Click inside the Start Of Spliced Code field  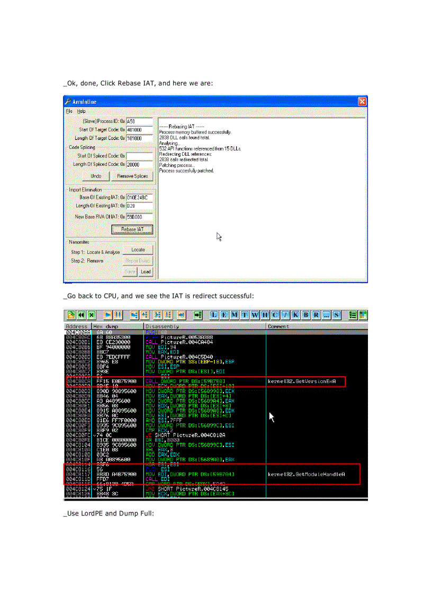pos(138,156)
